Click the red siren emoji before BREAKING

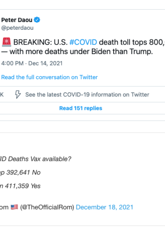pos(6,42)
